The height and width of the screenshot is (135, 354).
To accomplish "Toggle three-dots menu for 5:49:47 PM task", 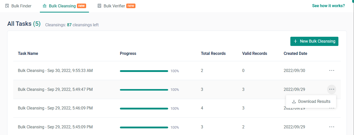I will (x=332, y=89).
